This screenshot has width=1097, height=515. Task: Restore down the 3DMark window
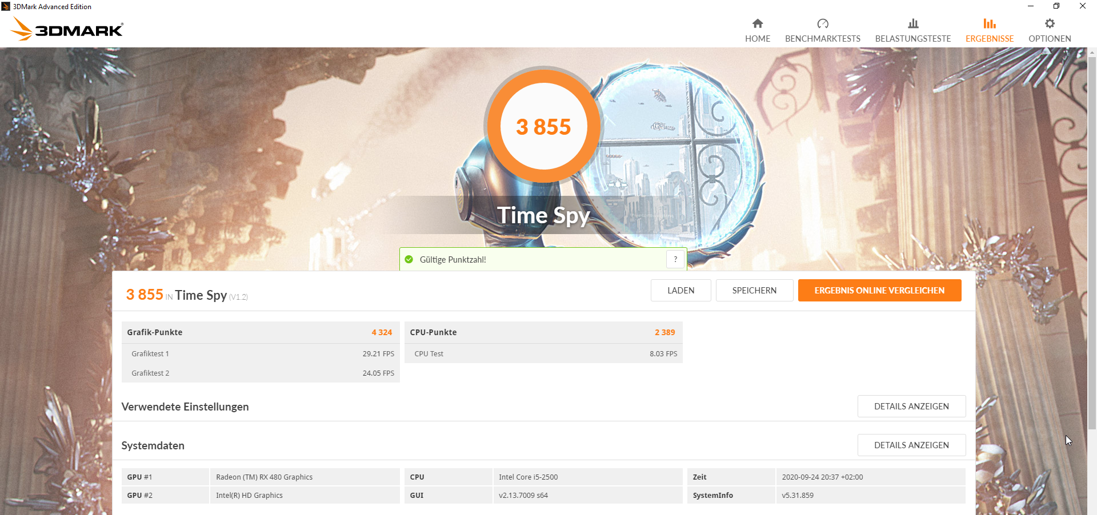(1056, 6)
